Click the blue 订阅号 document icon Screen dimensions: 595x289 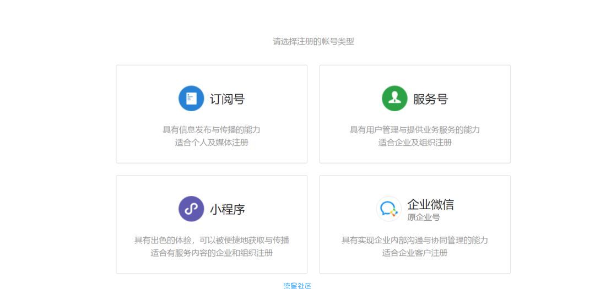click(191, 98)
